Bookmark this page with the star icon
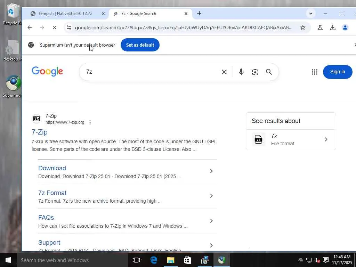 [303, 27]
